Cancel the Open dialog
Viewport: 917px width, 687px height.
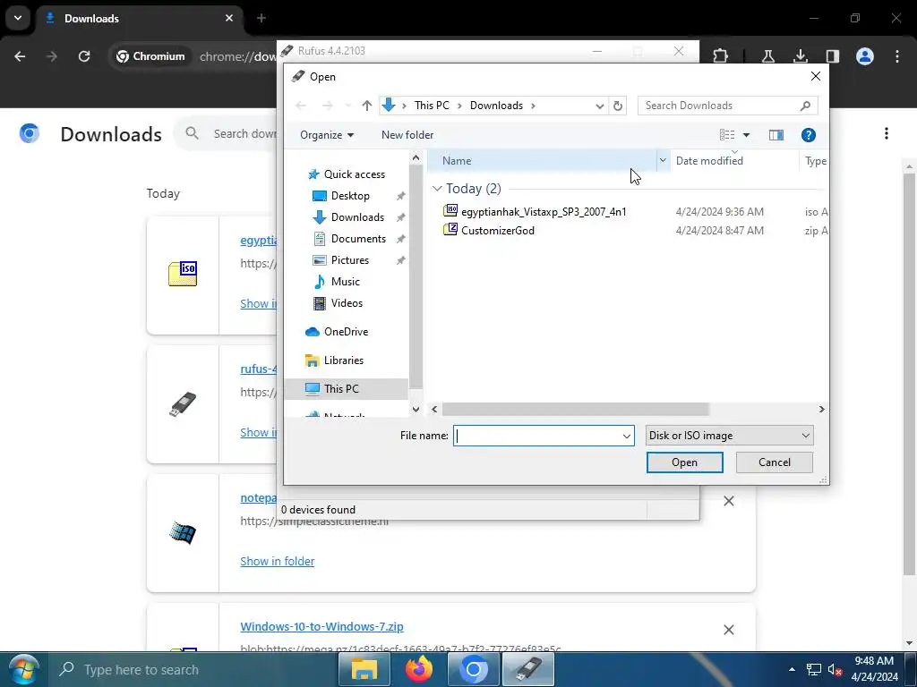coord(775,462)
